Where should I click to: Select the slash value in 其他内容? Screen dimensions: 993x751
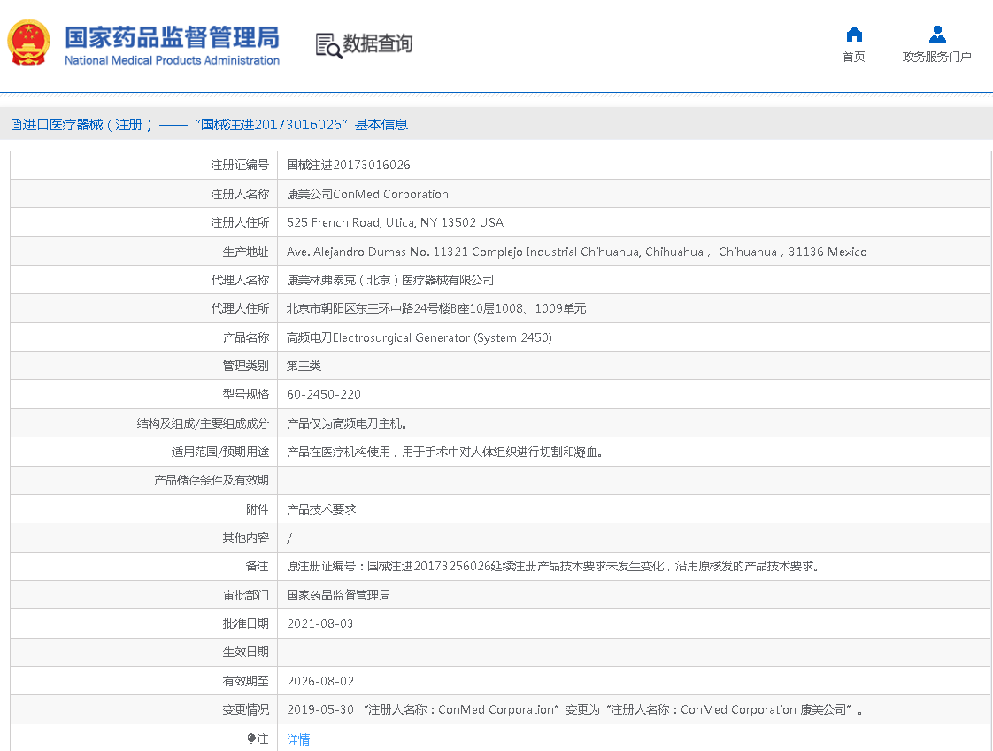coord(289,538)
